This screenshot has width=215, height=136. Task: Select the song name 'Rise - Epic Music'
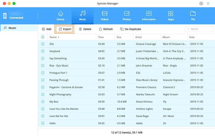59,66
